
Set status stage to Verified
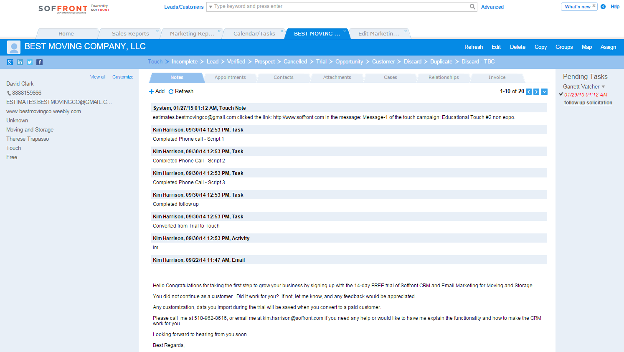tap(236, 62)
